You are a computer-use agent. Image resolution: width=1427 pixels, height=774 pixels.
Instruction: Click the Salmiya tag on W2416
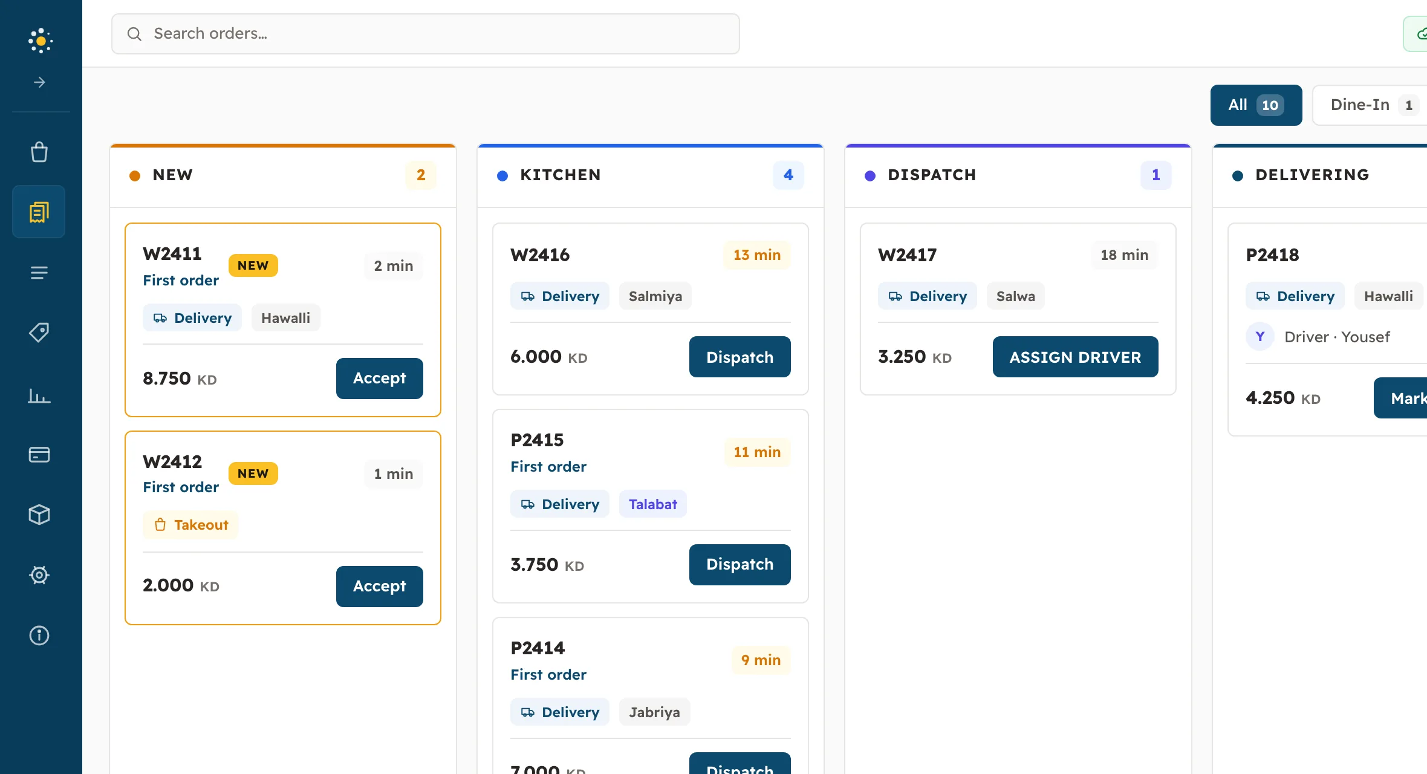pos(655,296)
